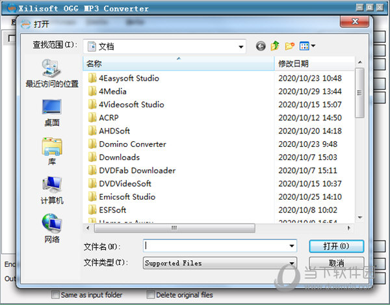Select the Computer (计算机) shortcut
Viewport: 390px width, 305px height.
pyautogui.click(x=52, y=191)
